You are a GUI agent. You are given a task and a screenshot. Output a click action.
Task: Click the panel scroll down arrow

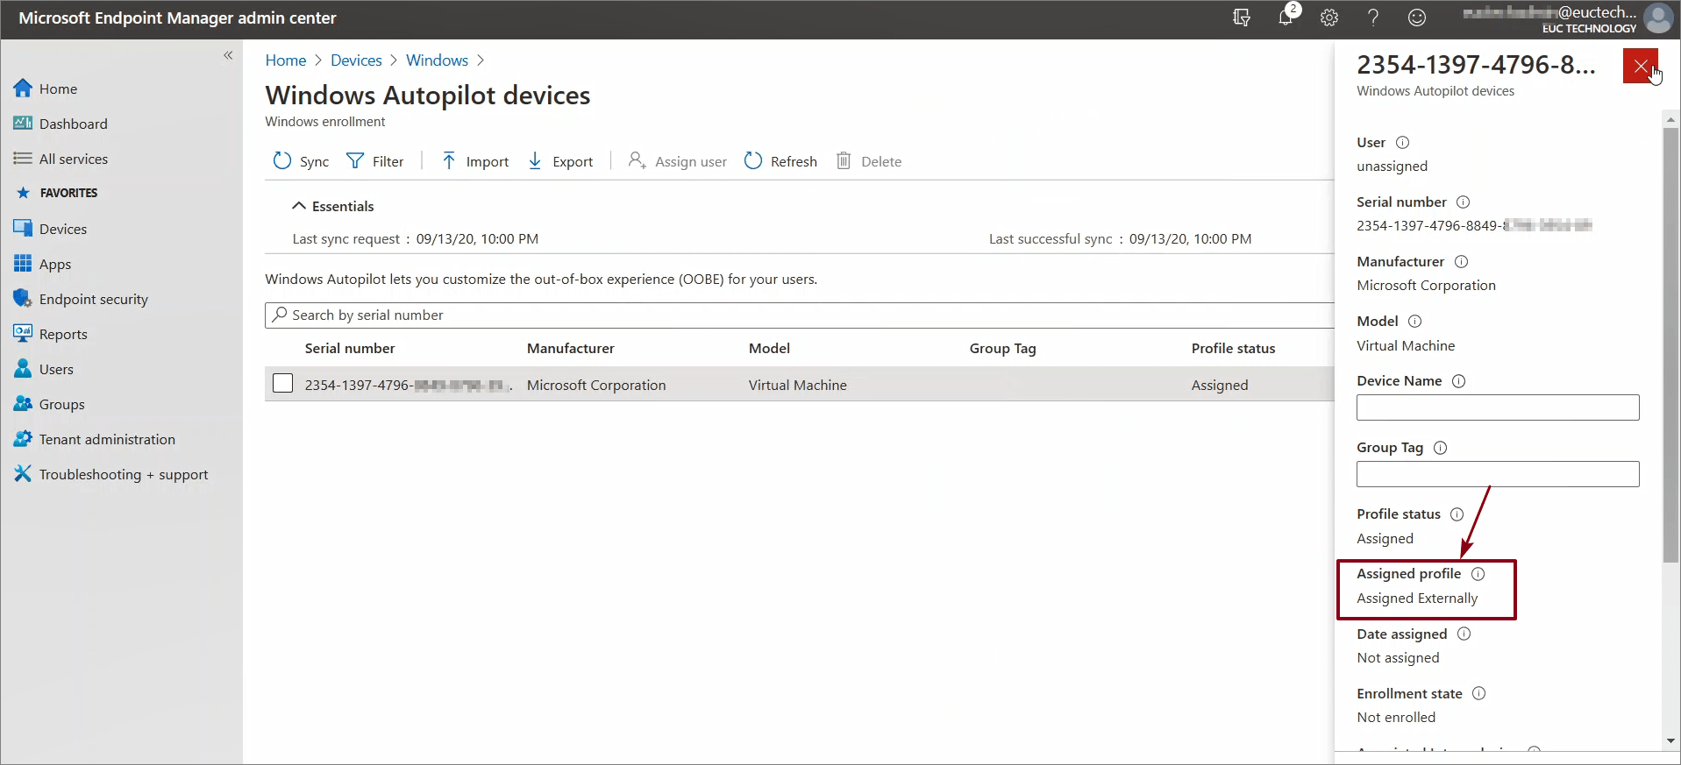point(1670,740)
